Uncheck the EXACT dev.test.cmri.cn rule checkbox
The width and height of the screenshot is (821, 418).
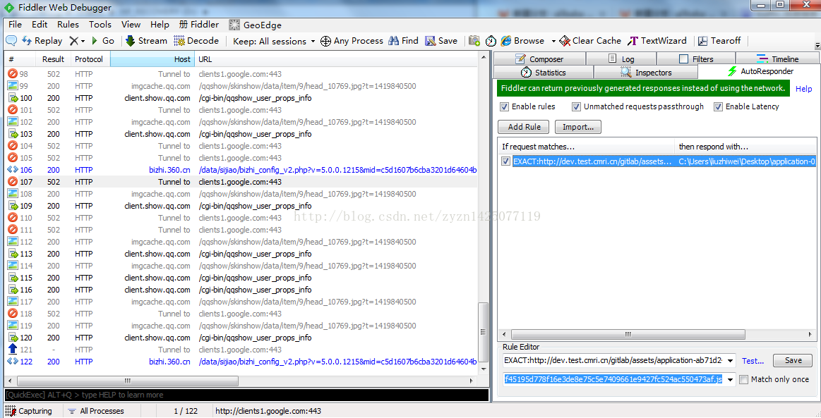click(505, 161)
